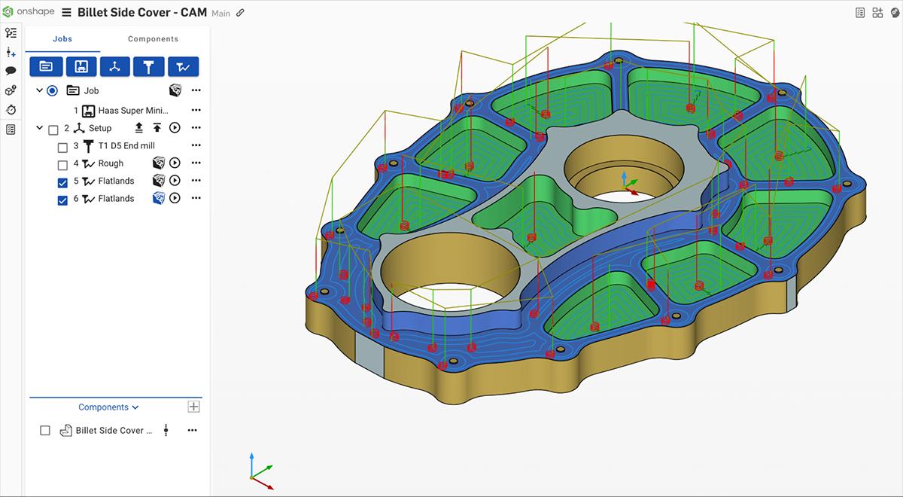Open the Components section dropdown chevron
Screen dimensions: 903x497
point(135,407)
